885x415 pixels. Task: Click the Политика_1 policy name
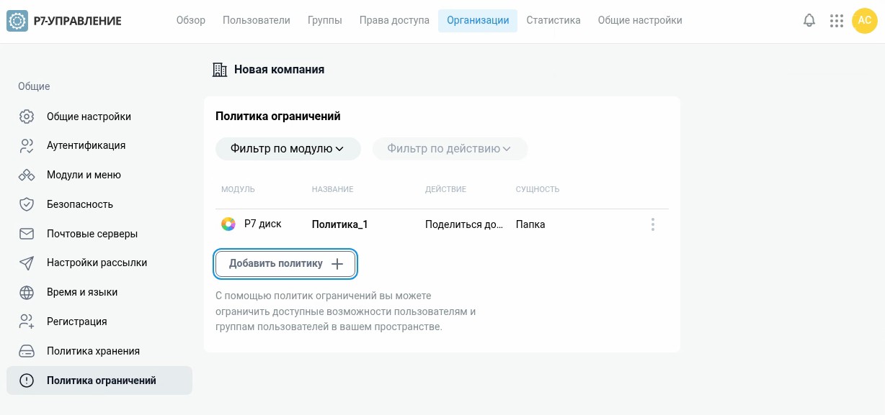pyautogui.click(x=340, y=224)
